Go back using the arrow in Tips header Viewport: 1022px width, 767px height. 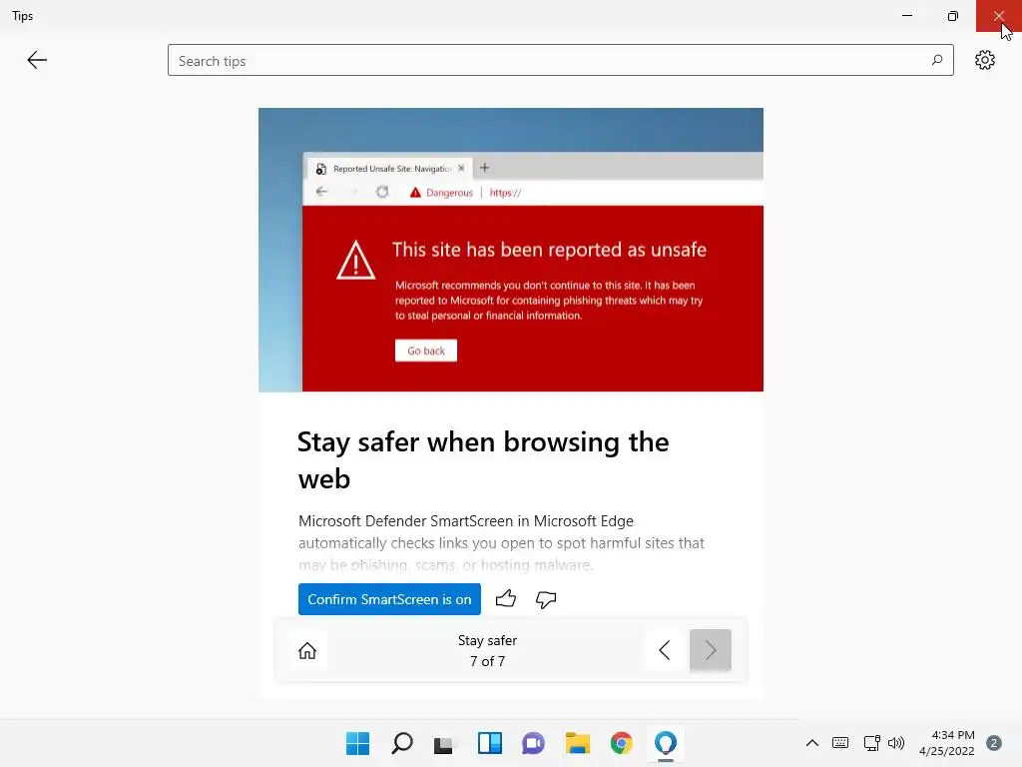point(37,60)
